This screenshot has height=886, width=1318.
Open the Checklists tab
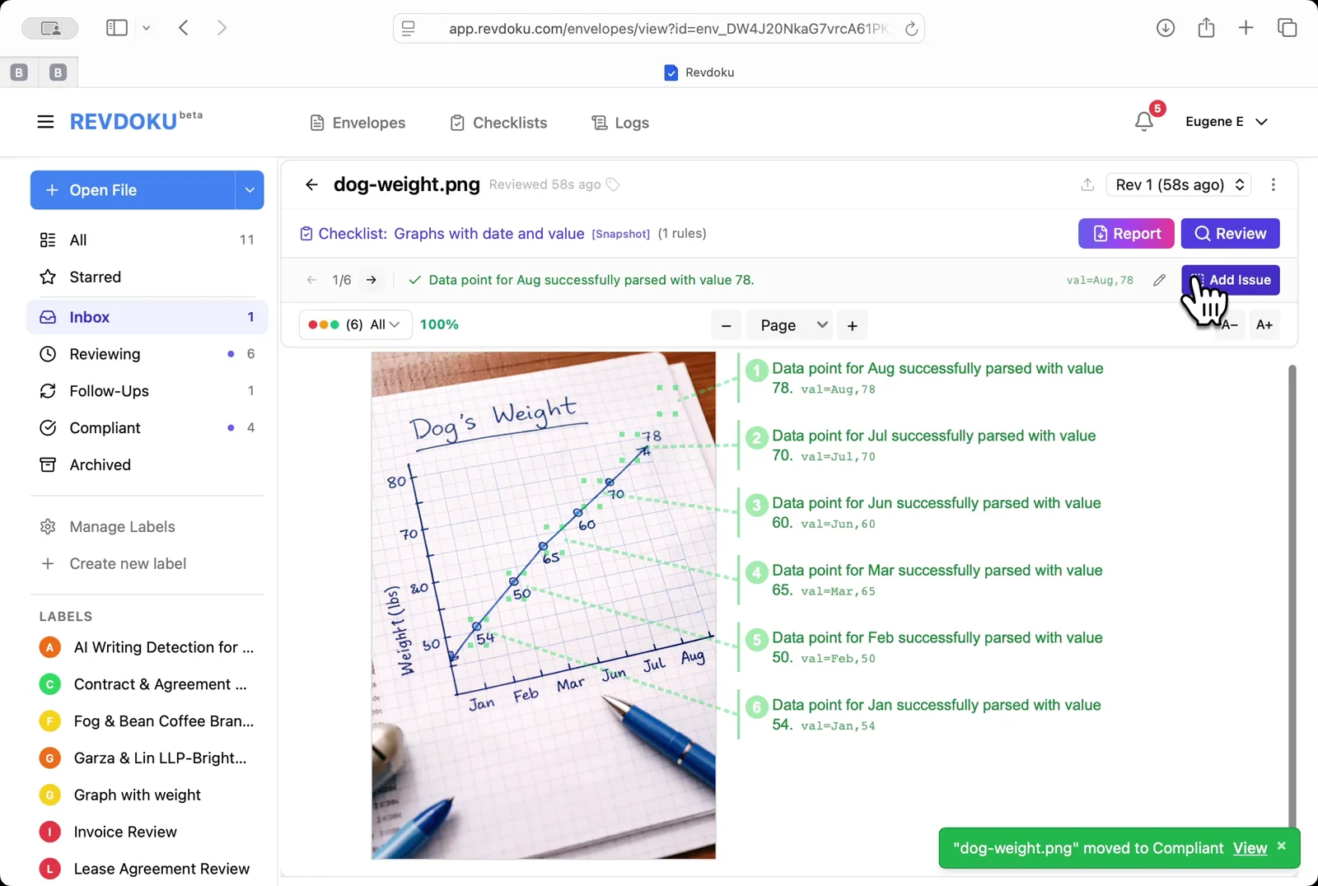click(x=498, y=123)
